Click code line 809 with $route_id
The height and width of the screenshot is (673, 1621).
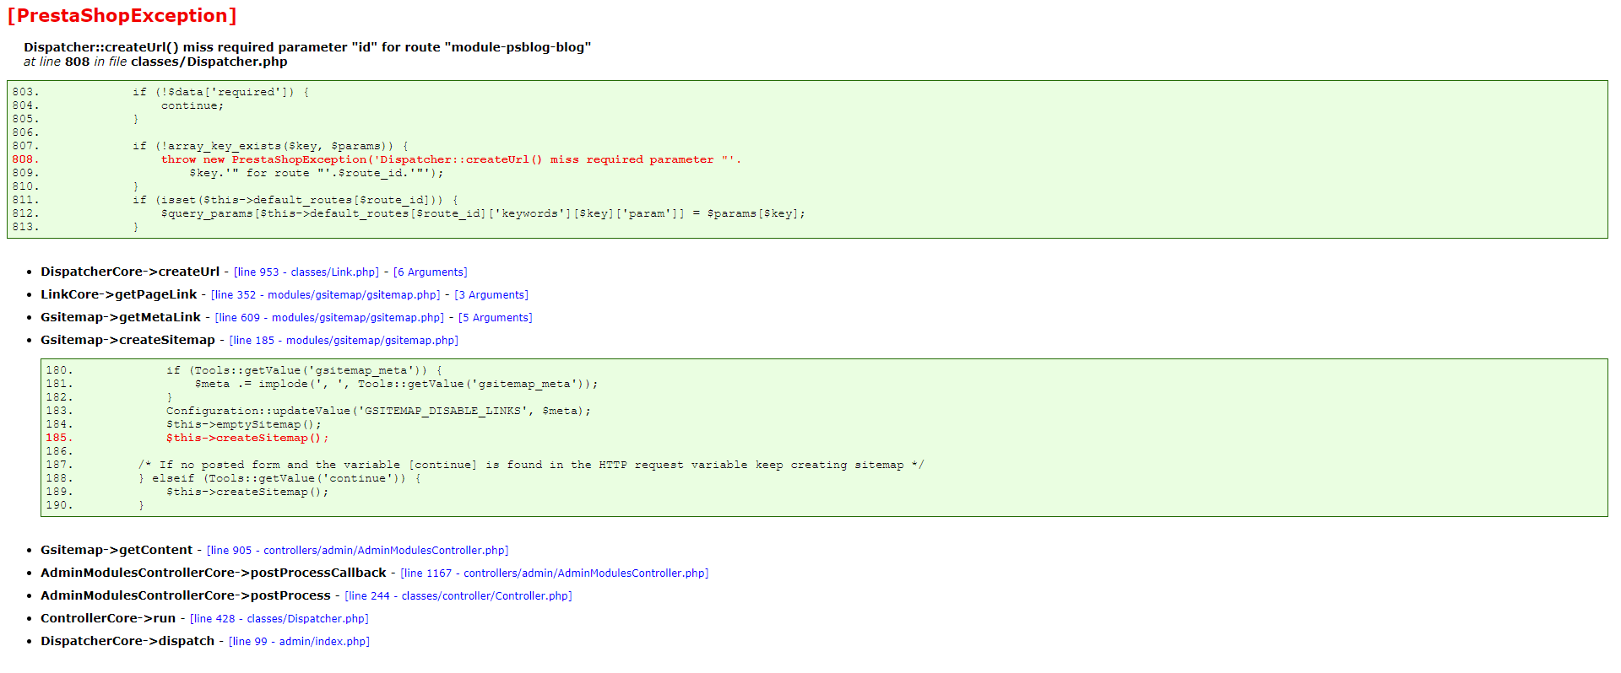pos(317,173)
